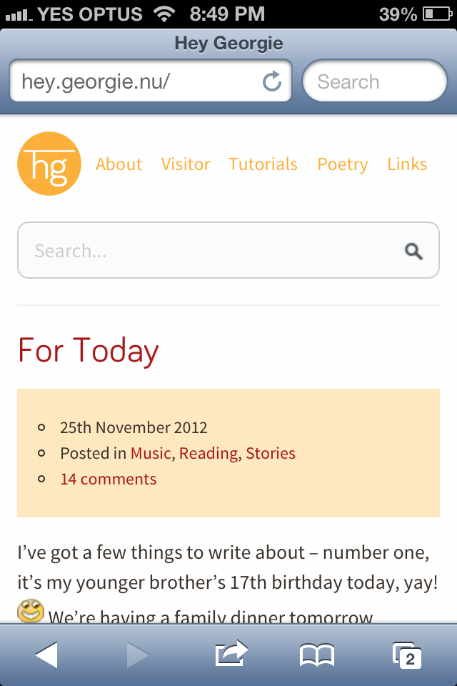Image resolution: width=457 pixels, height=686 pixels.
Task: Open the Links page
Action: click(x=407, y=164)
